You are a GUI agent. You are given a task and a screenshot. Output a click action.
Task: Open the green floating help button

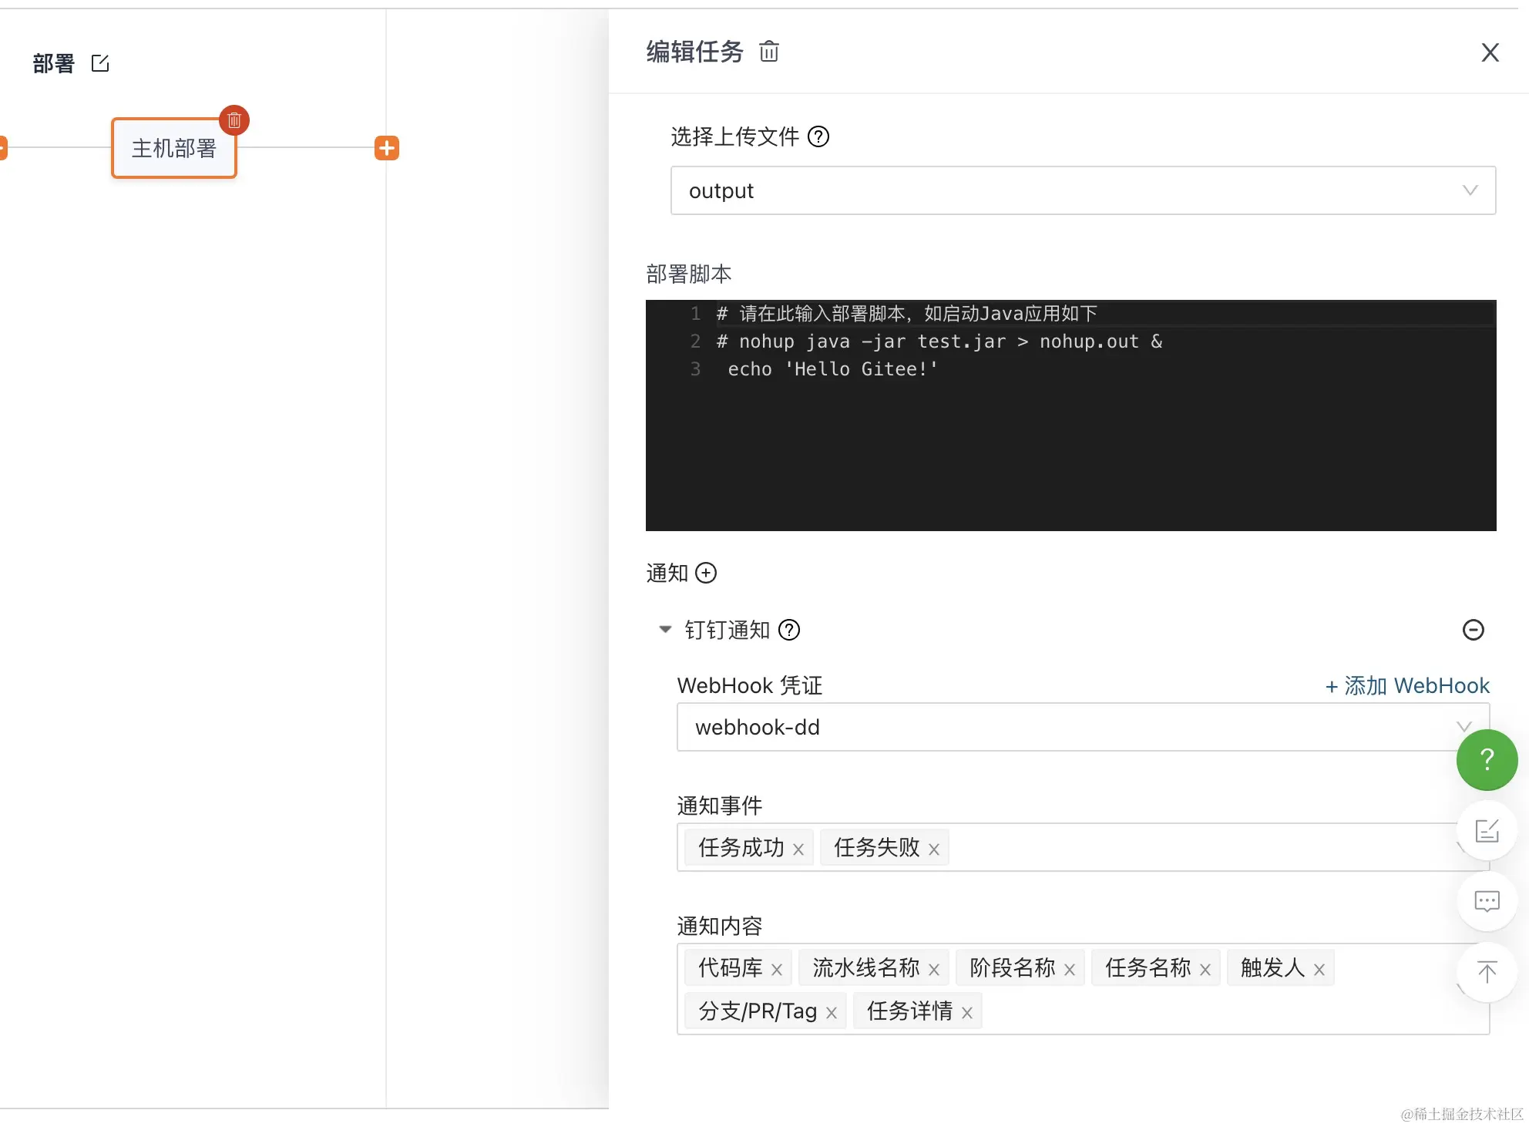coord(1487,760)
